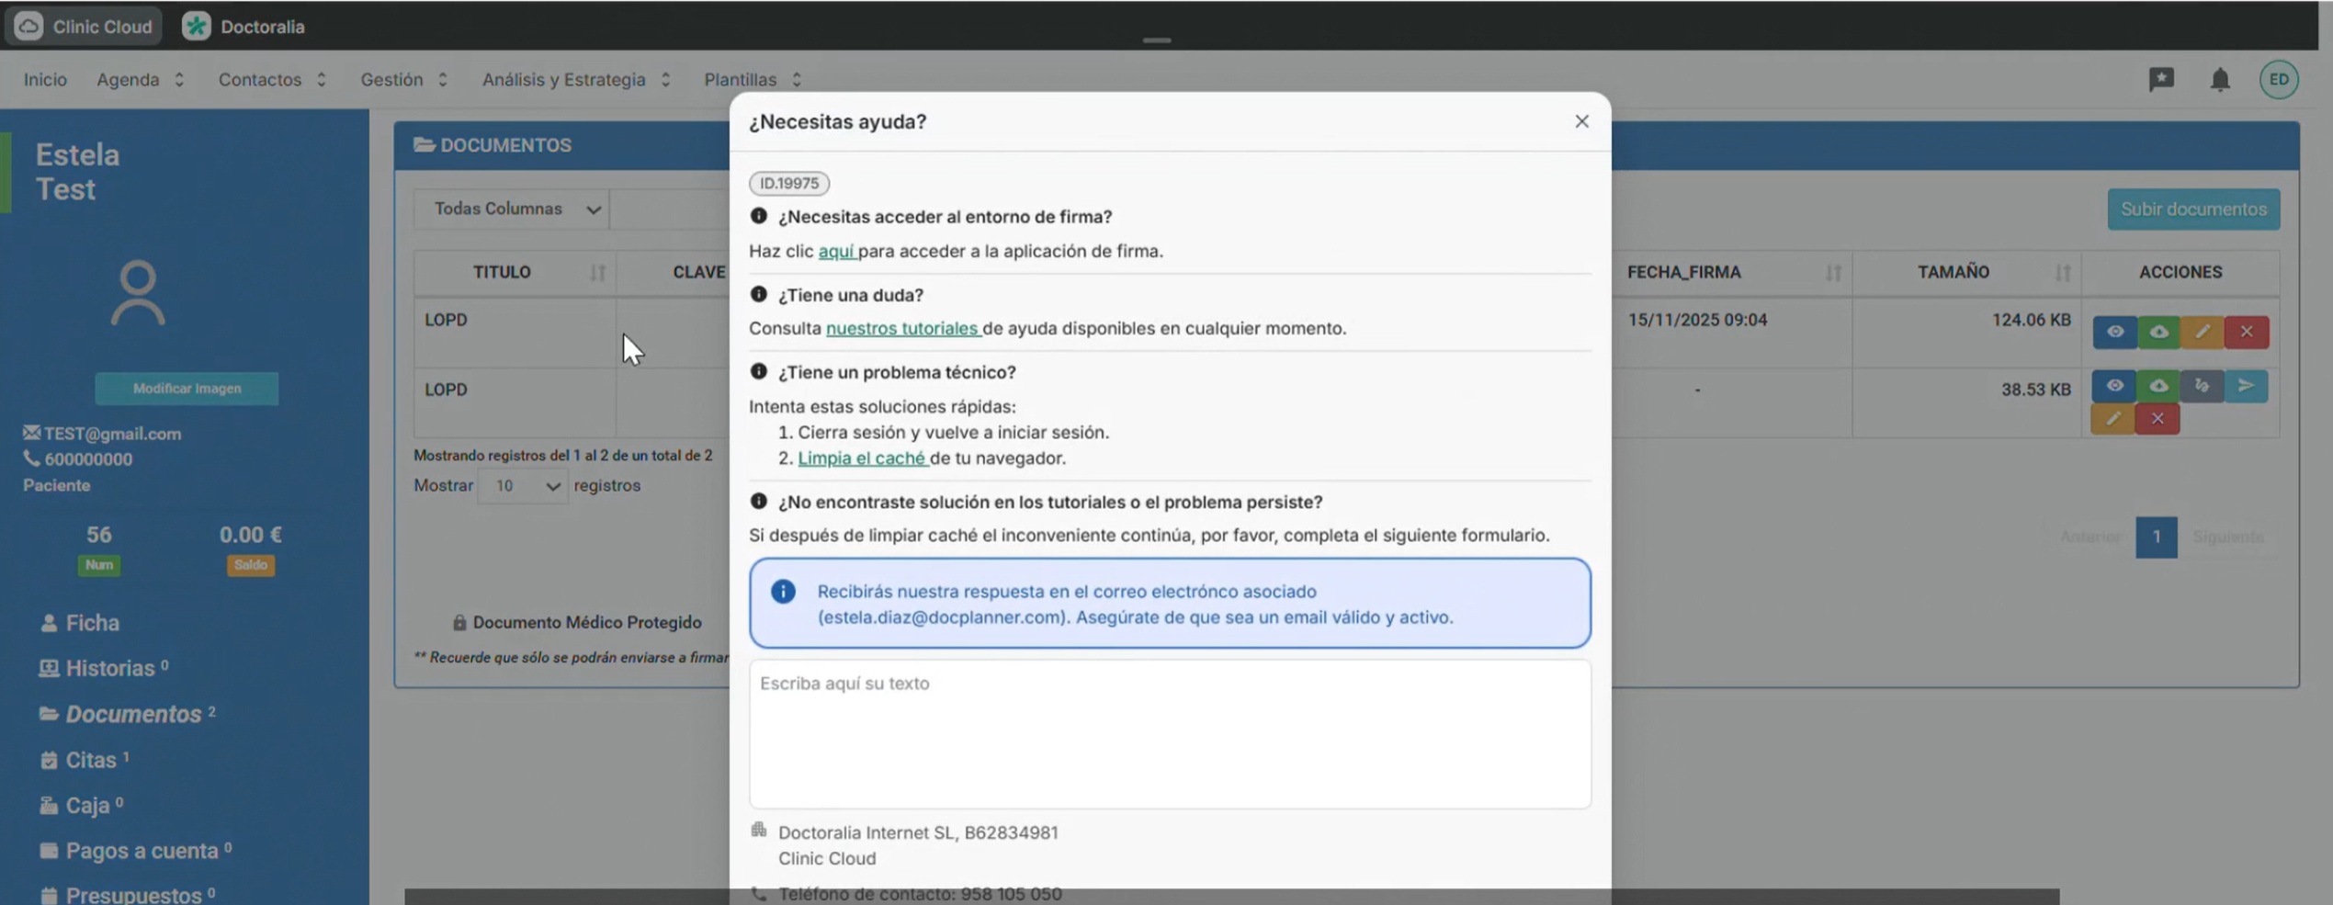This screenshot has height=905, width=2333.
Task: View the first LOPD document with blue eye icon
Action: tap(2114, 332)
